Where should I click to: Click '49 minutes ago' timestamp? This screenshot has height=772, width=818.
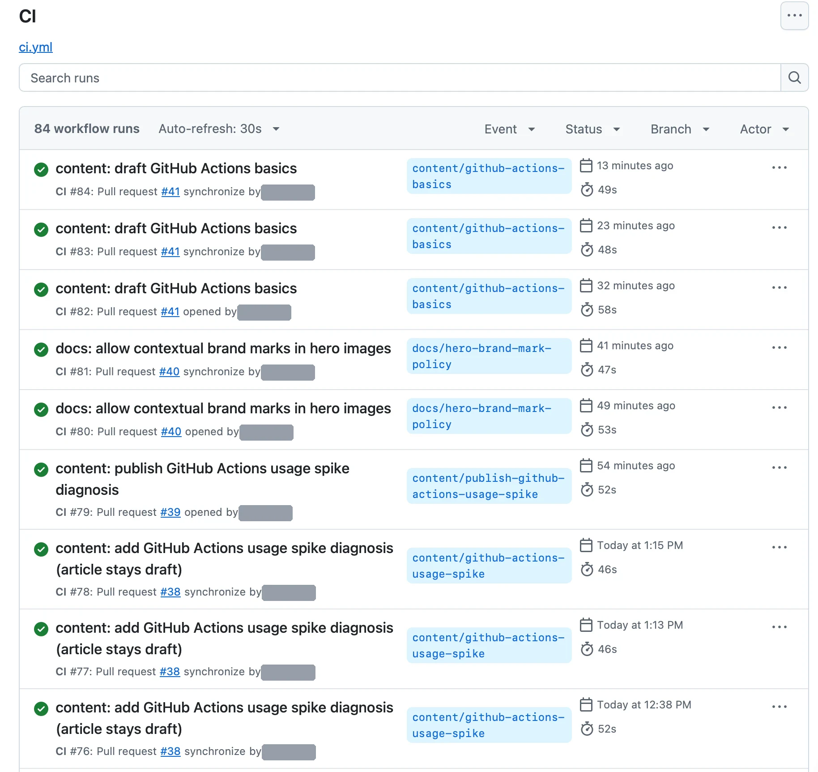click(x=636, y=406)
